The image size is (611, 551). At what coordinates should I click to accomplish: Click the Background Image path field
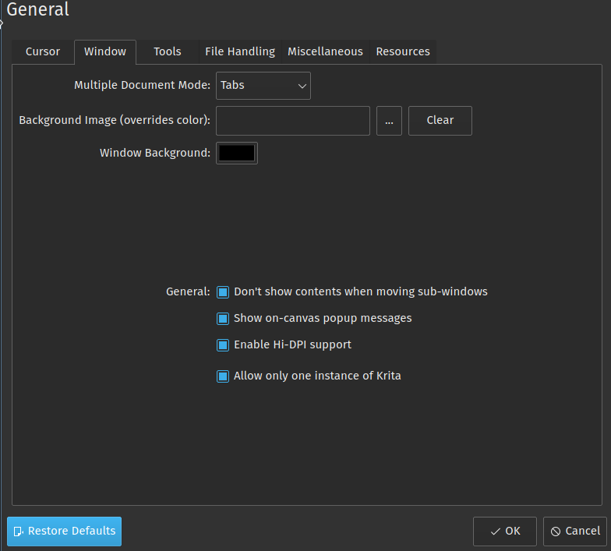coord(293,121)
